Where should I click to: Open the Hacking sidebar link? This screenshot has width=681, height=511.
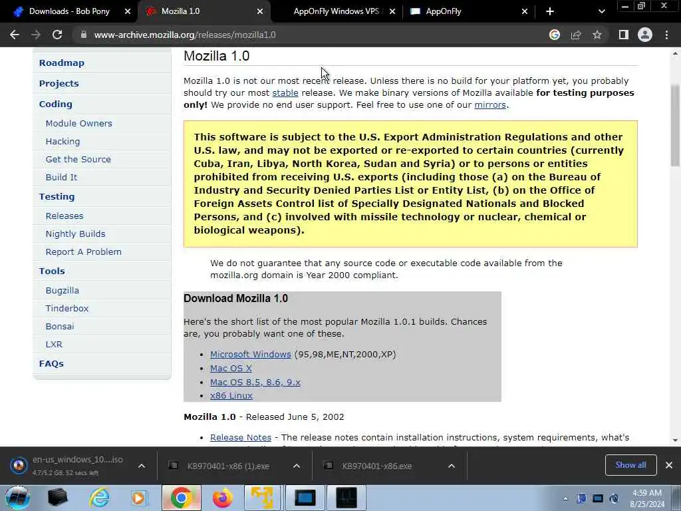[x=63, y=141]
